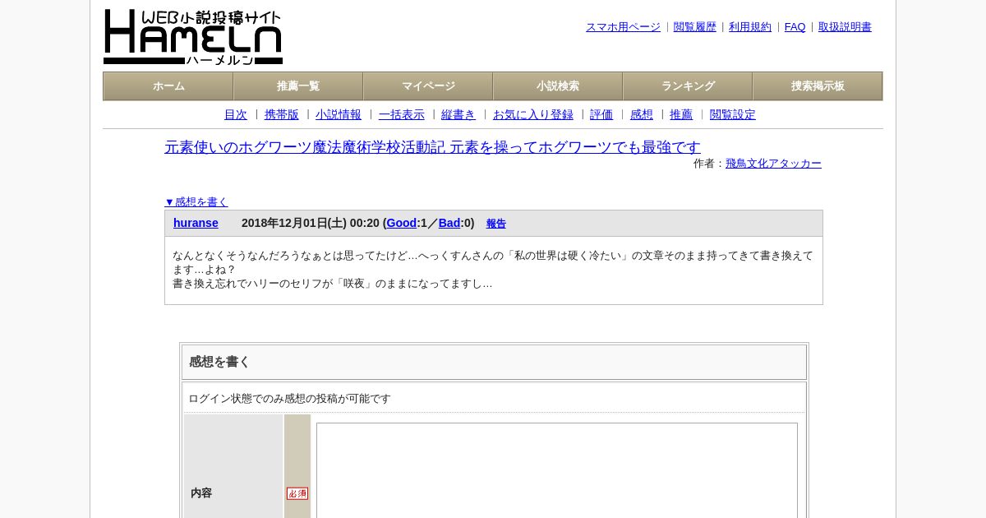Open the 推薦 link in the submenu
The image size is (986, 518).
681,114
